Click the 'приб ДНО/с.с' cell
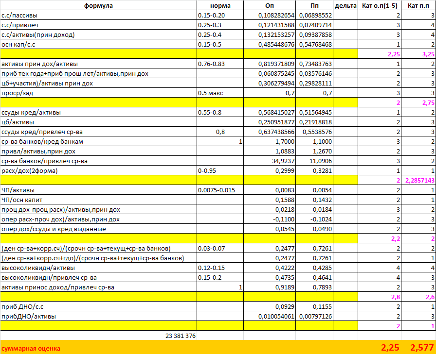 (x=98, y=306)
